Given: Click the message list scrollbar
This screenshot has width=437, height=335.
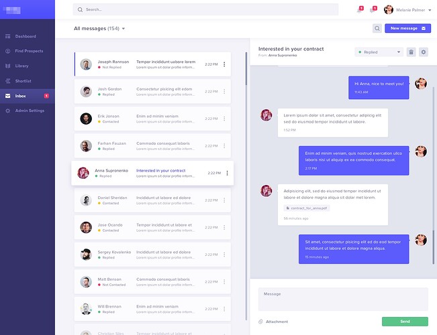Looking at the screenshot, I should point(246,68).
